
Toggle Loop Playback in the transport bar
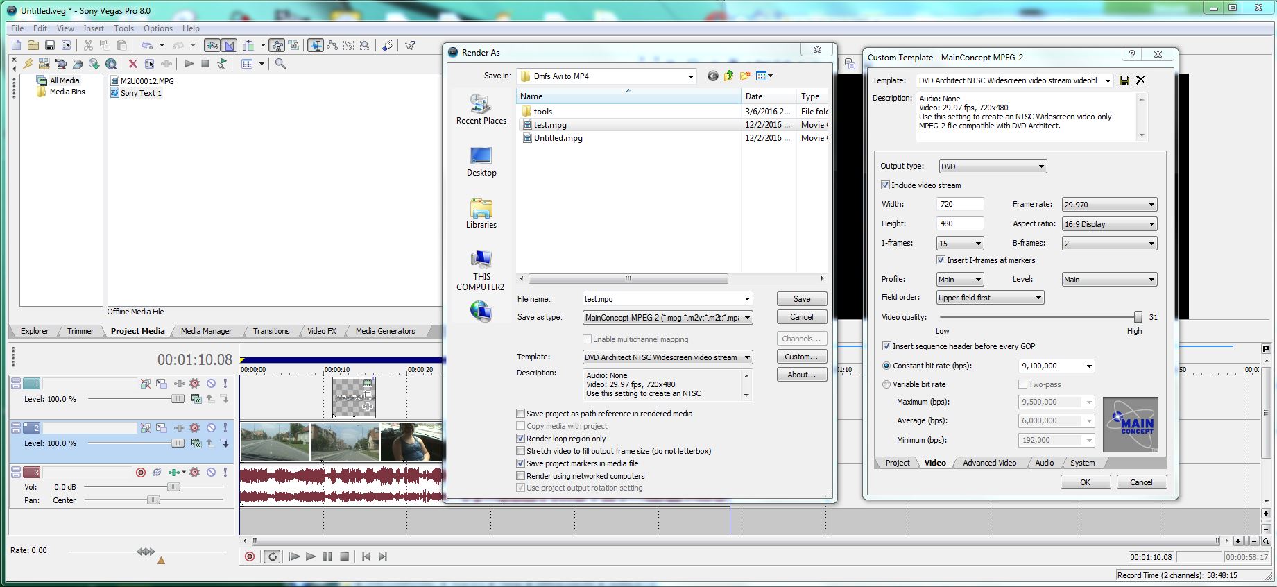click(272, 556)
